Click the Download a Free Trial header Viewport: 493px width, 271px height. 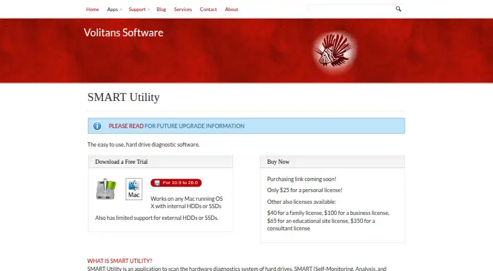[160, 161]
